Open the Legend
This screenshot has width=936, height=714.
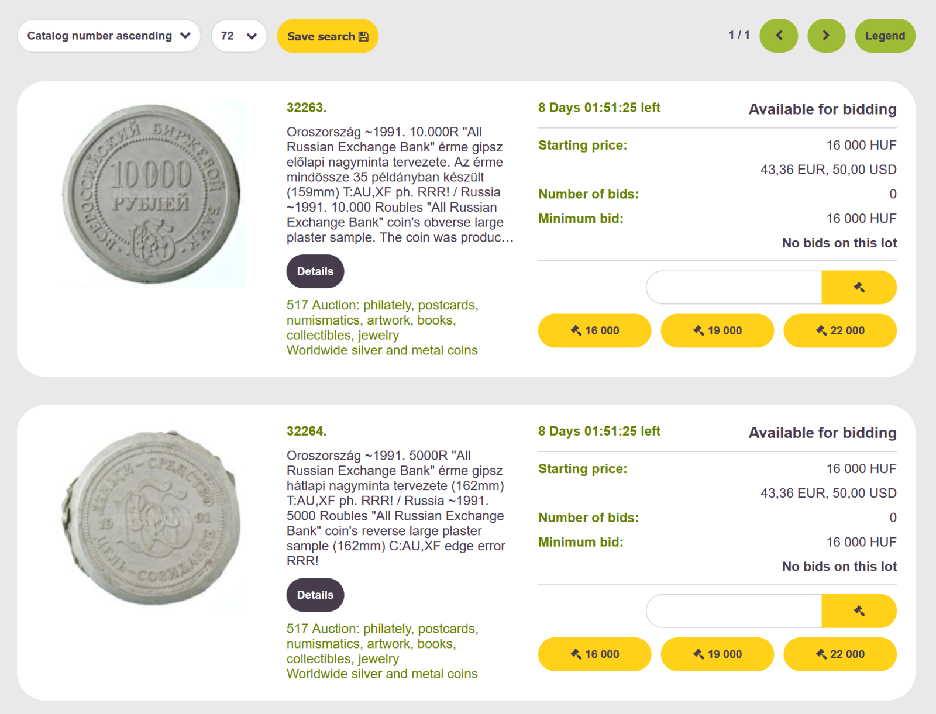pyautogui.click(x=885, y=36)
